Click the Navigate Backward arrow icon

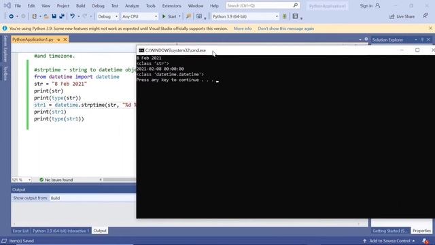click(x=12, y=16)
